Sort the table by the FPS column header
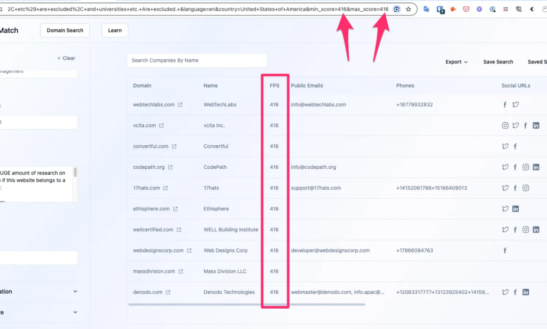 [x=274, y=85]
